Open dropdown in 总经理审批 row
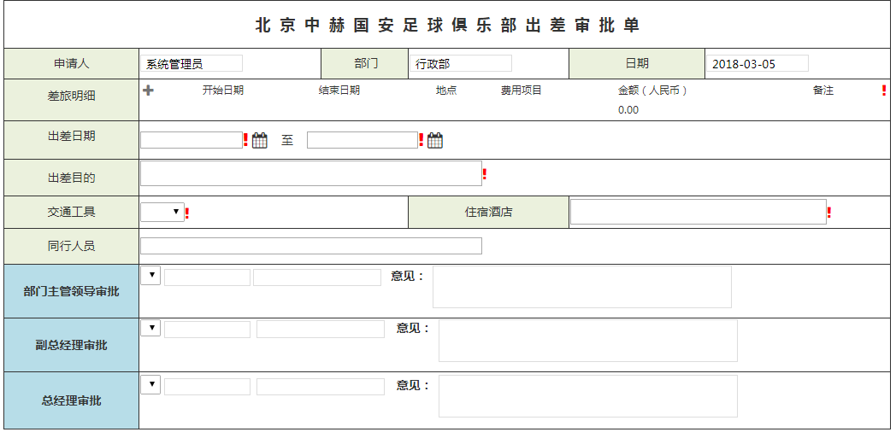This screenshot has width=896, height=438. [150, 384]
